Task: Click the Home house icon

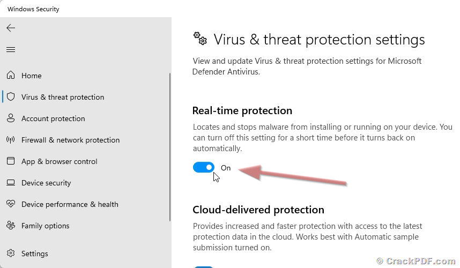Action: click(x=11, y=76)
